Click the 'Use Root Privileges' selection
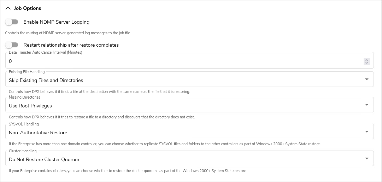 click(30, 106)
